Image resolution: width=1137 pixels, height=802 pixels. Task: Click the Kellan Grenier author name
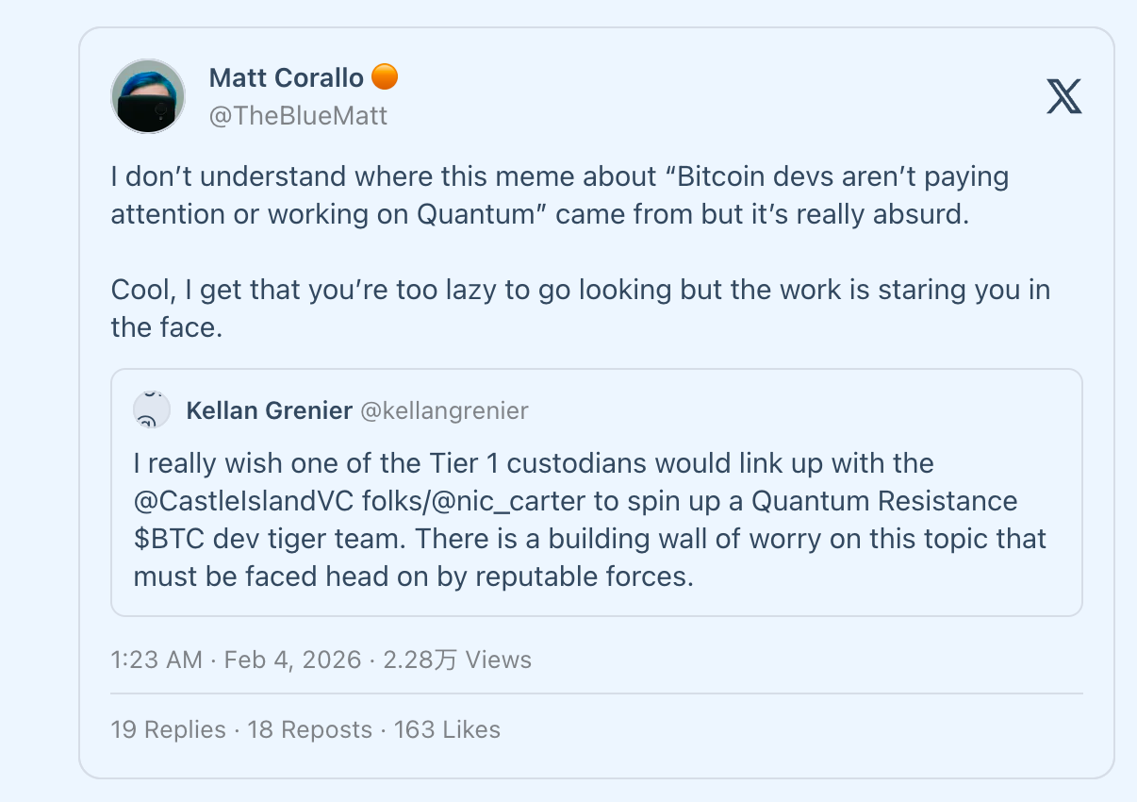(270, 410)
